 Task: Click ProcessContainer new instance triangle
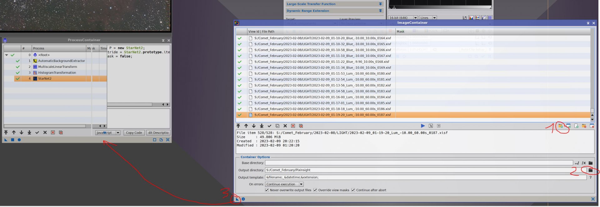tap(6, 140)
